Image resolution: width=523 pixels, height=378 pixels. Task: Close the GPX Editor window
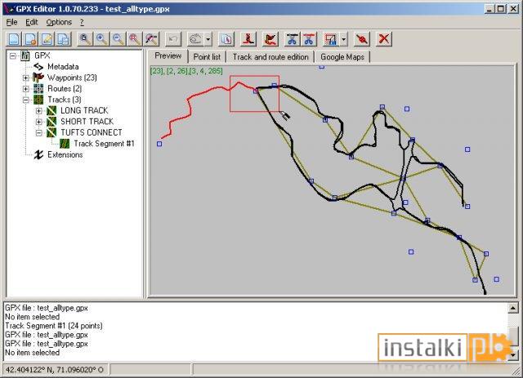(x=513, y=9)
